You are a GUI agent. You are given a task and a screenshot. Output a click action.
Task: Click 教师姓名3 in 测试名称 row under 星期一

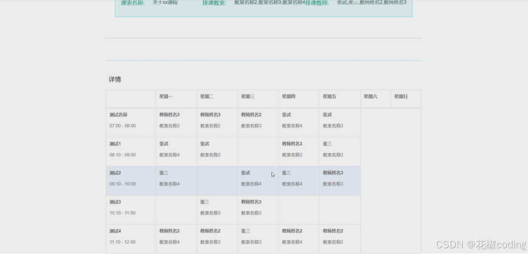click(169, 115)
